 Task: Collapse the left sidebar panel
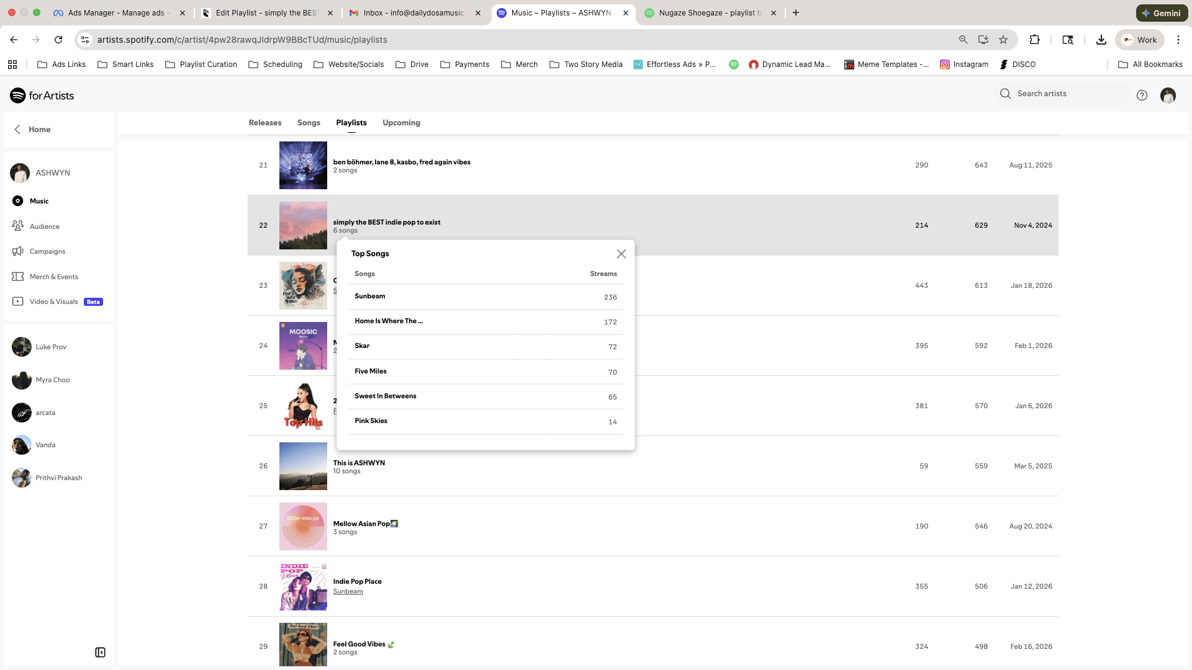point(100,652)
